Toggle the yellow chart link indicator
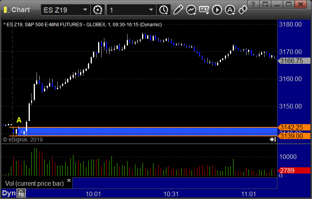 tap(5, 10)
